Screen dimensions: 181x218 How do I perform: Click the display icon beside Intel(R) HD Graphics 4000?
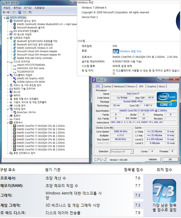[14, 79]
